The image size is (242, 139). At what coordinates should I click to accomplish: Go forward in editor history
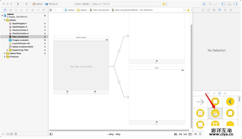(x=61, y=10)
